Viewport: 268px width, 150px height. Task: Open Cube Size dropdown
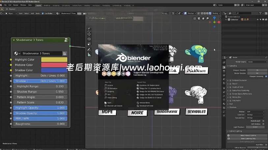pos(256,115)
